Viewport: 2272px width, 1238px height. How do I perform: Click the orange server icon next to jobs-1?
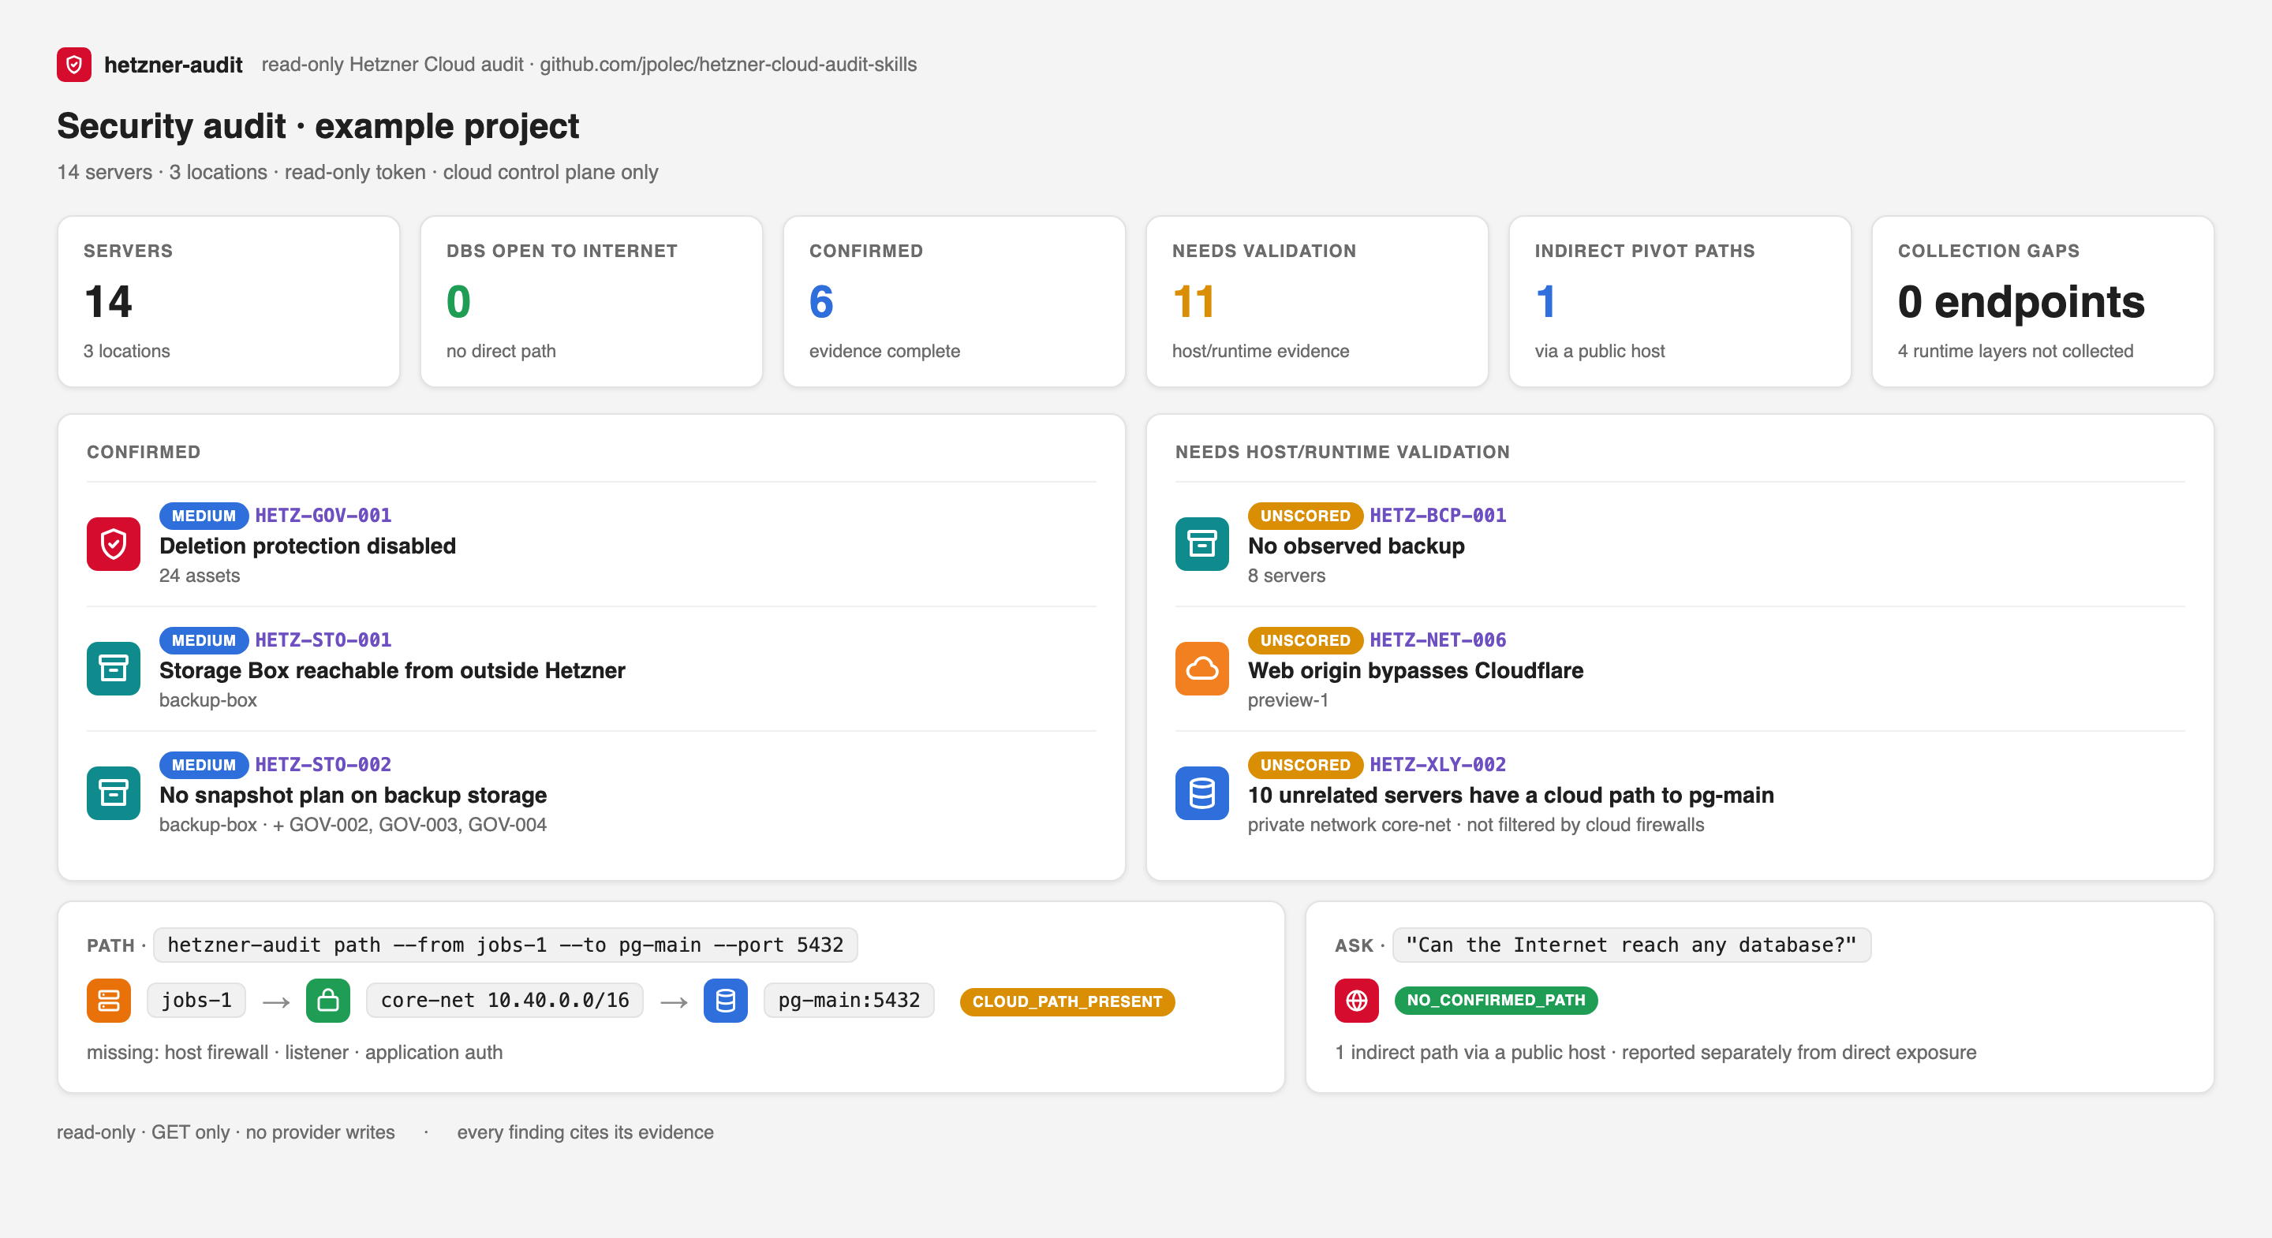[x=109, y=1000]
